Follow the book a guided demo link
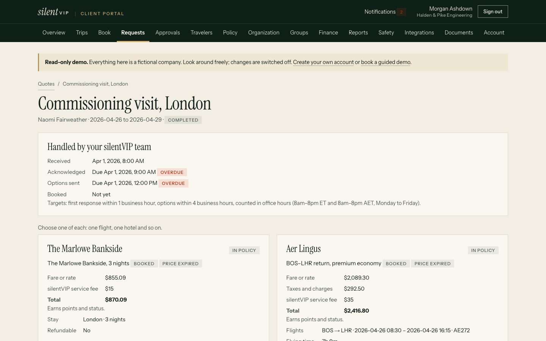The height and width of the screenshot is (341, 546). pyautogui.click(x=386, y=62)
